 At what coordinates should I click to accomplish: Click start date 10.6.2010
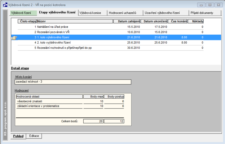[133, 32]
